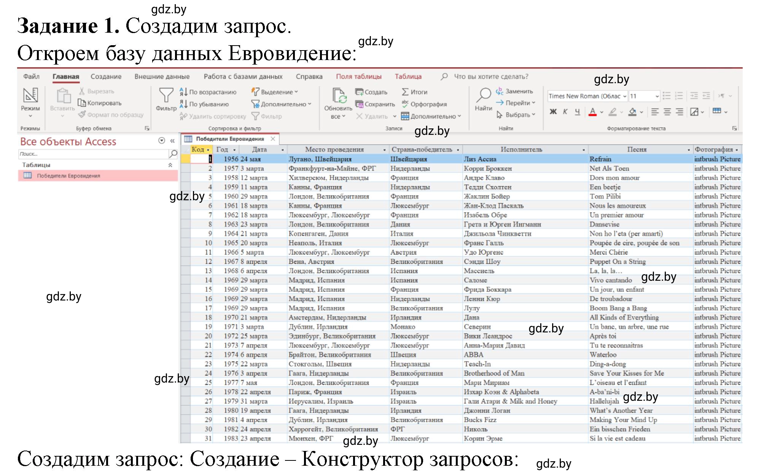The height and width of the screenshot is (476, 764).
Task: Click Брайтон, Великобритания cell
Action: [338, 354]
